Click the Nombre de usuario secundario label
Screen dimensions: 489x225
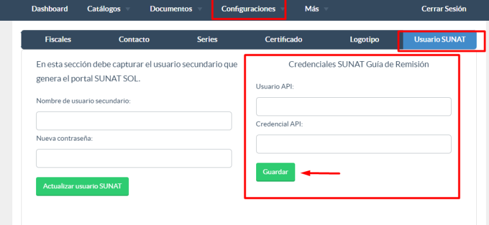(x=83, y=101)
